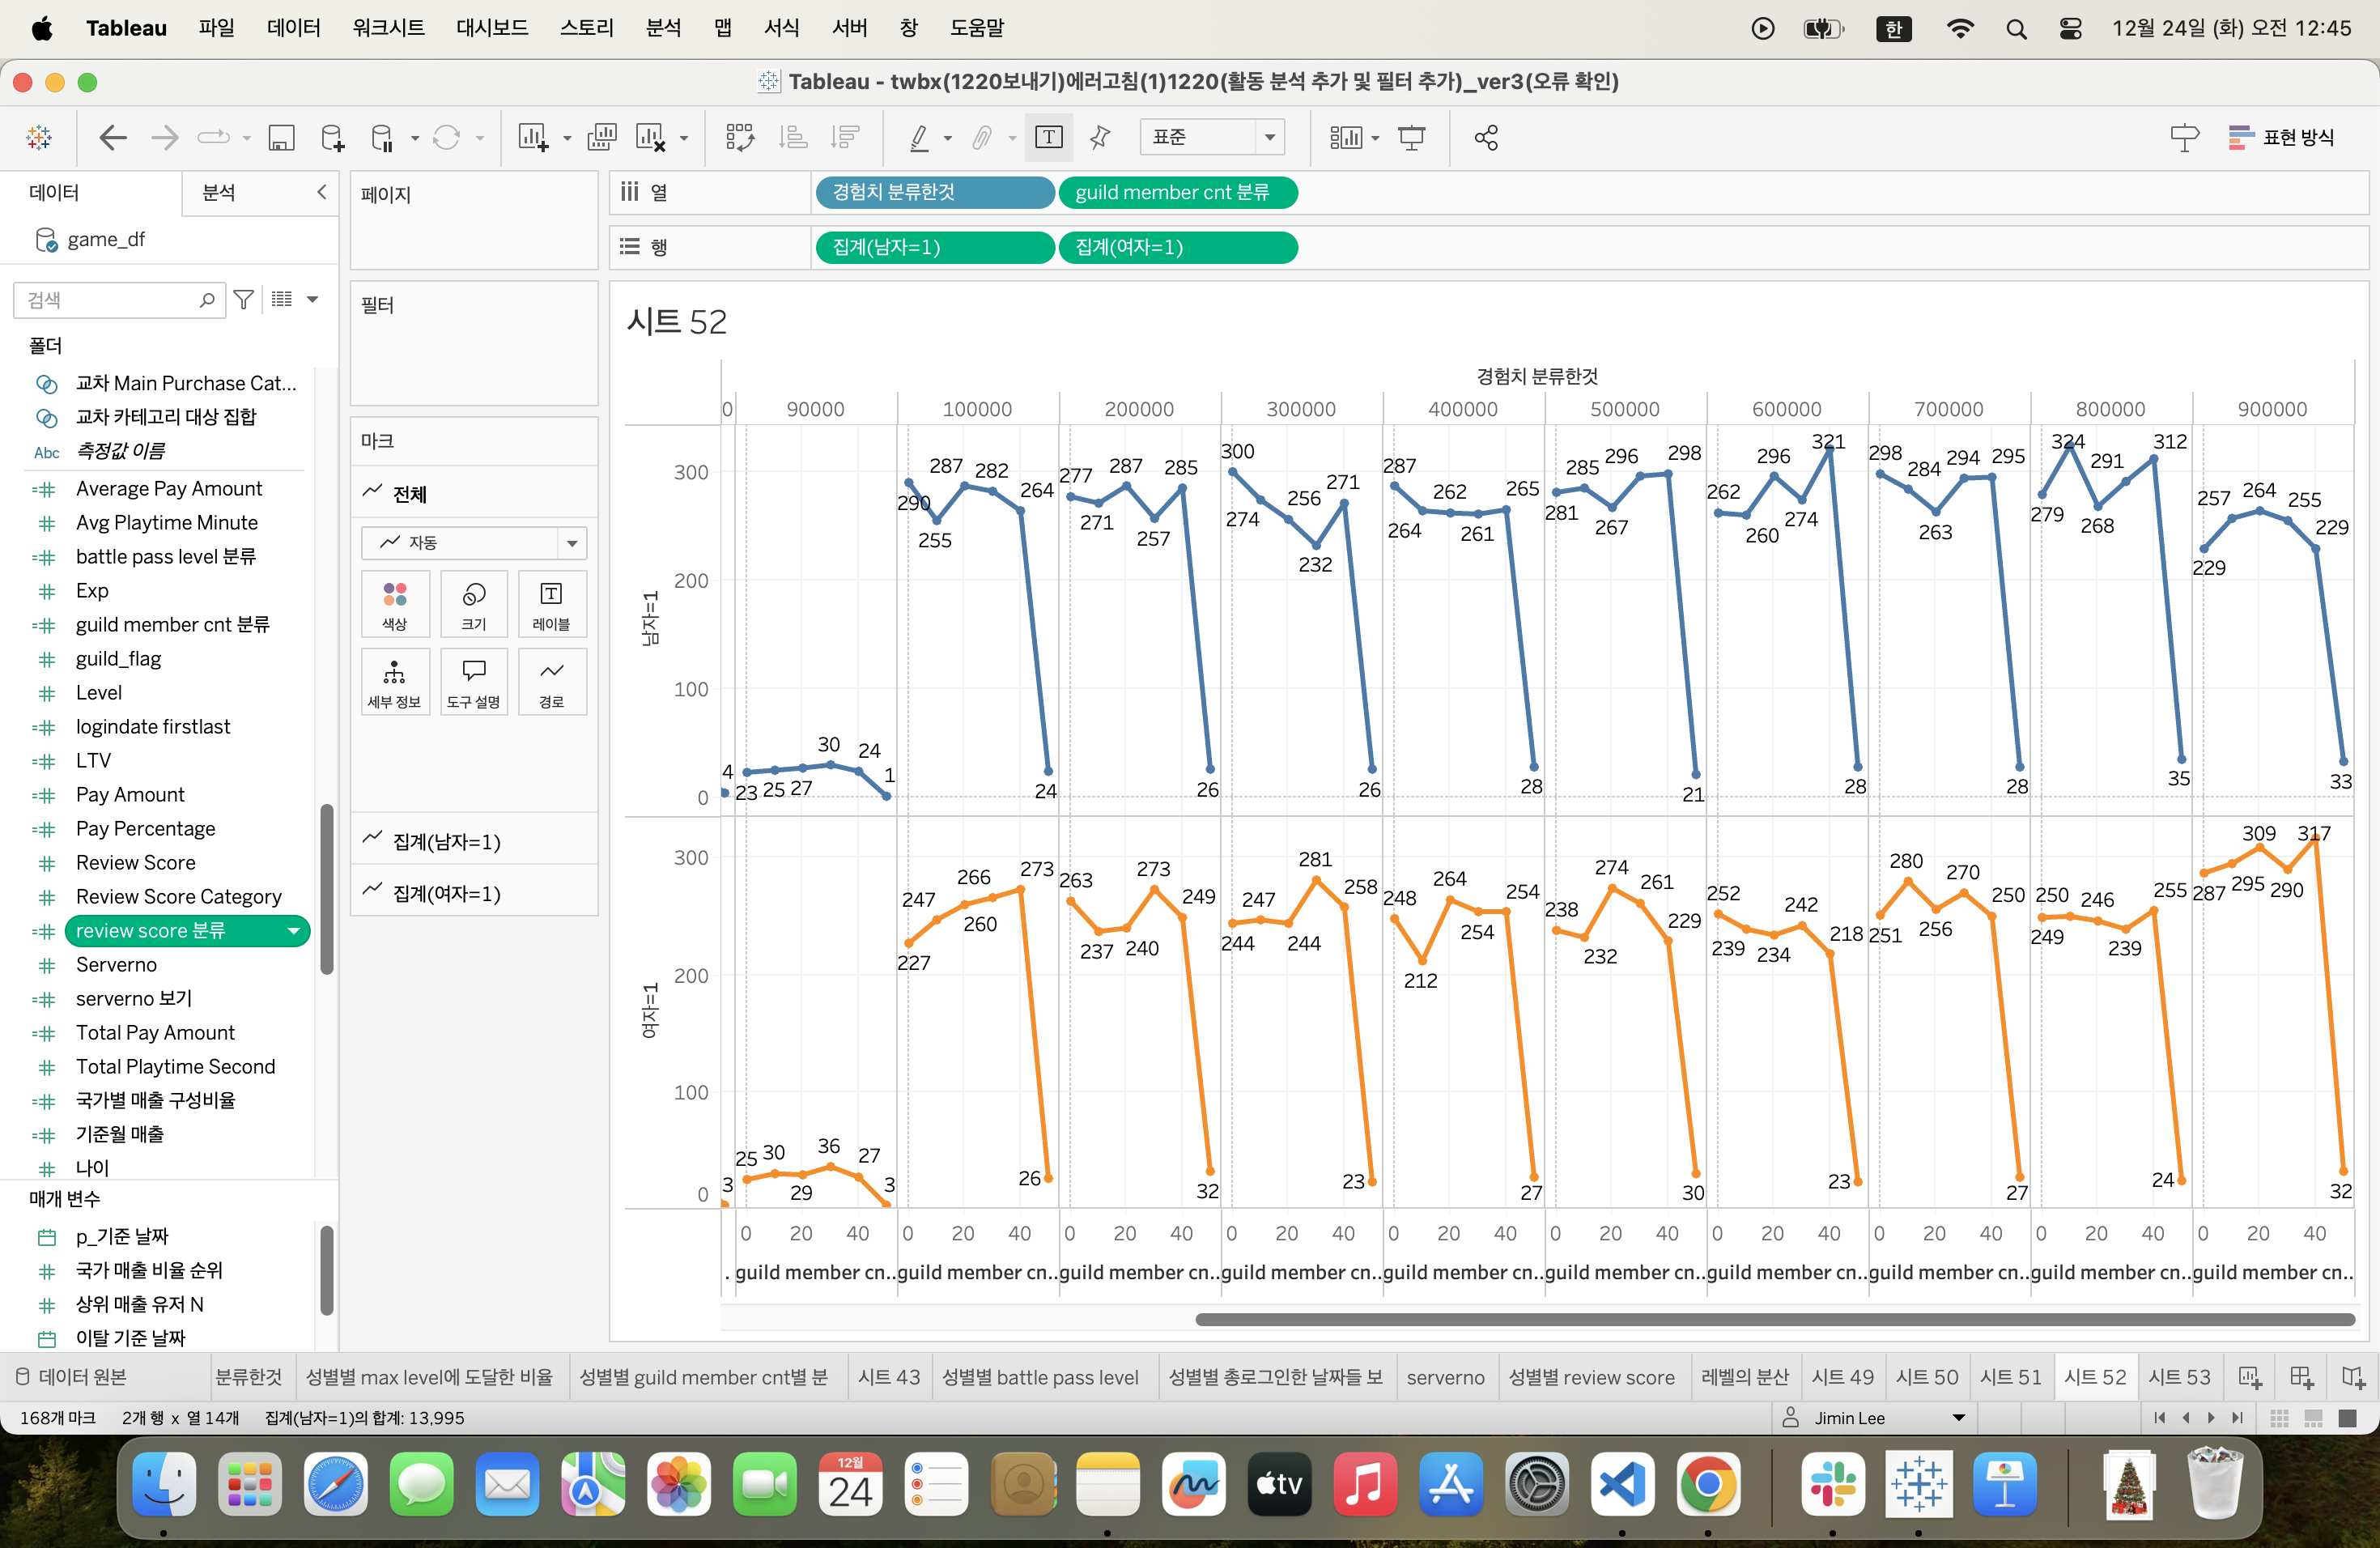Click the add new data source icon
The width and height of the screenshot is (2380, 1548).
click(332, 137)
